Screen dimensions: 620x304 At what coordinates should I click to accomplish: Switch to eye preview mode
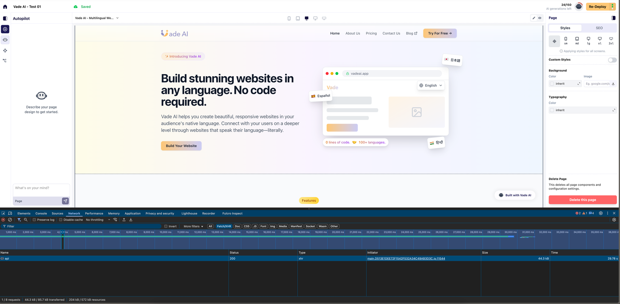[x=540, y=18]
